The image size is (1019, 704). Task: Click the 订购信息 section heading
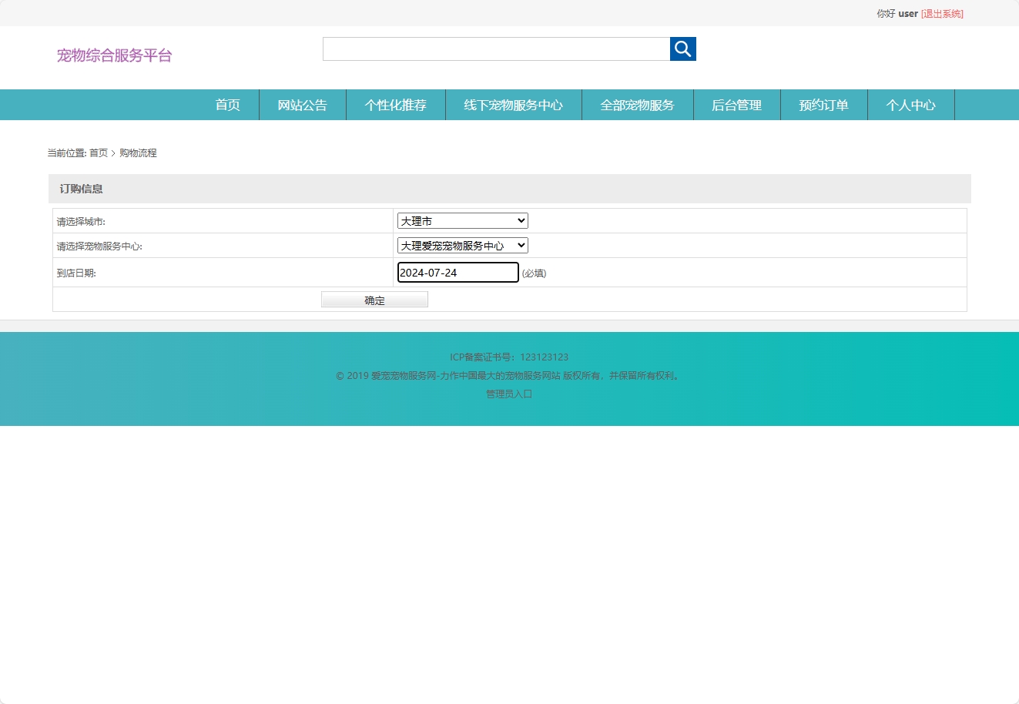point(82,189)
